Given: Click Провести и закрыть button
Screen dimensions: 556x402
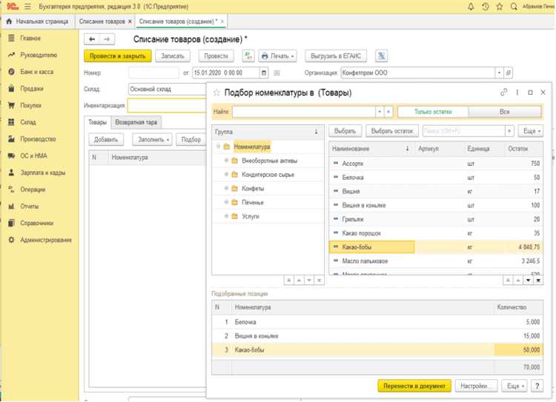Looking at the screenshot, I should [x=117, y=56].
